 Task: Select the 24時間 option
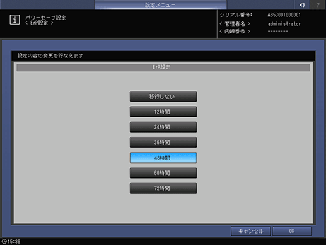[163, 127]
